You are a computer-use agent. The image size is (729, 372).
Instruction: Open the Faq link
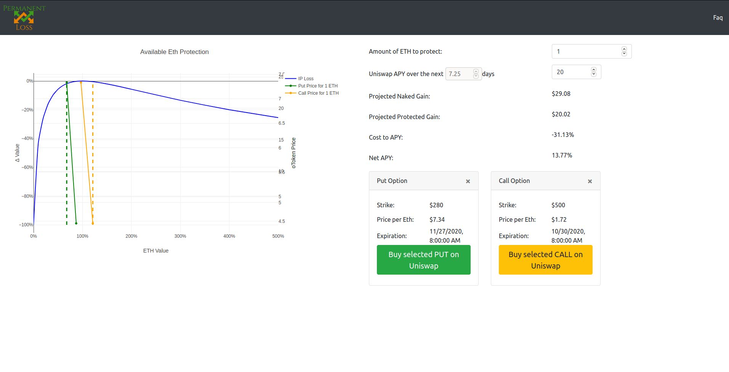click(718, 17)
